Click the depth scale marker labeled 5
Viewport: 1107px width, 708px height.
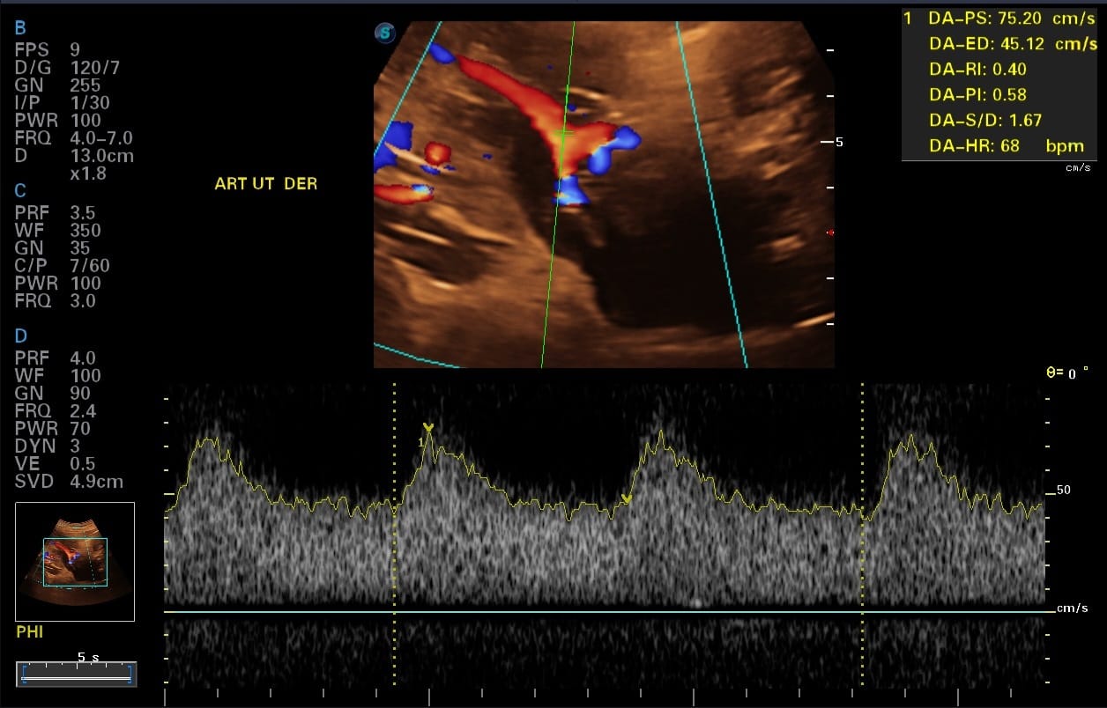[838, 141]
